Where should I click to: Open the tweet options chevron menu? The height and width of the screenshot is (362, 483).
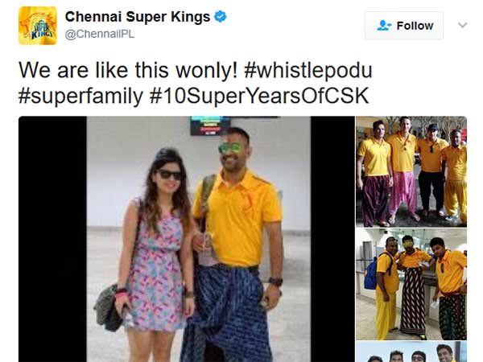tap(462, 25)
